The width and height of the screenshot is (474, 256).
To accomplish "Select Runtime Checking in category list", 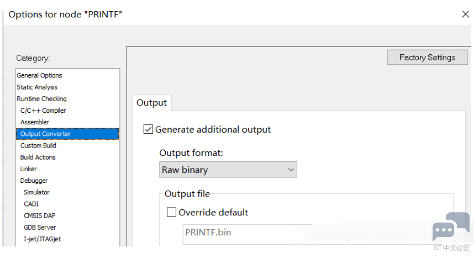I will coord(42,99).
